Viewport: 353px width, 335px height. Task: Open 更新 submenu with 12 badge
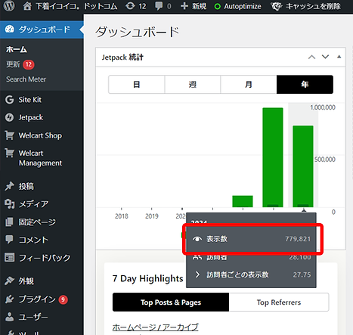click(x=20, y=64)
